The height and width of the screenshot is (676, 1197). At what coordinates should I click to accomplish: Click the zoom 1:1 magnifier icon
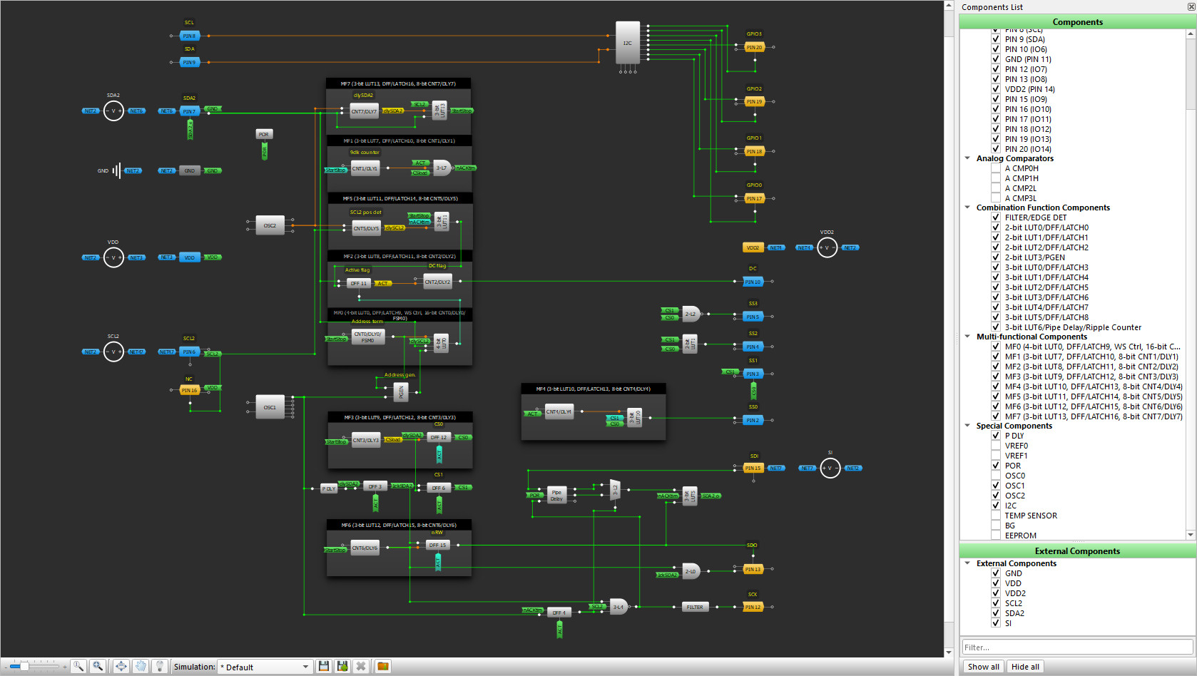click(78, 666)
